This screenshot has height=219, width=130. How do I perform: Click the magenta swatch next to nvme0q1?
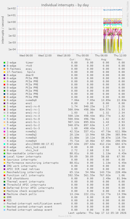click(4, 132)
